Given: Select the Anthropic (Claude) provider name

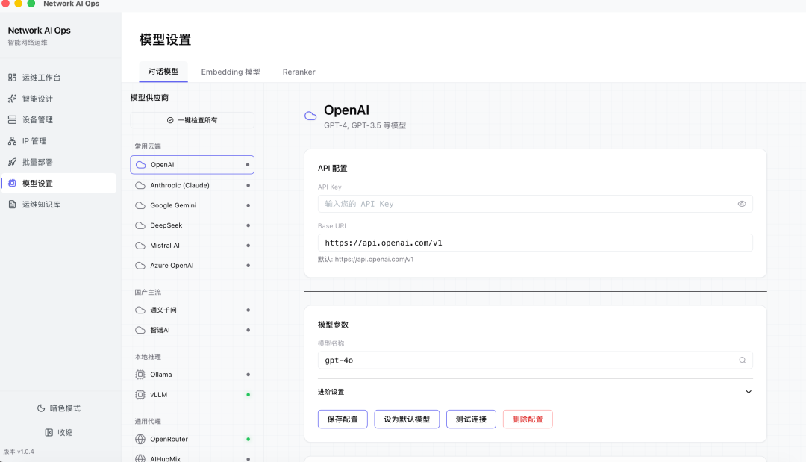Looking at the screenshot, I should tap(180, 185).
